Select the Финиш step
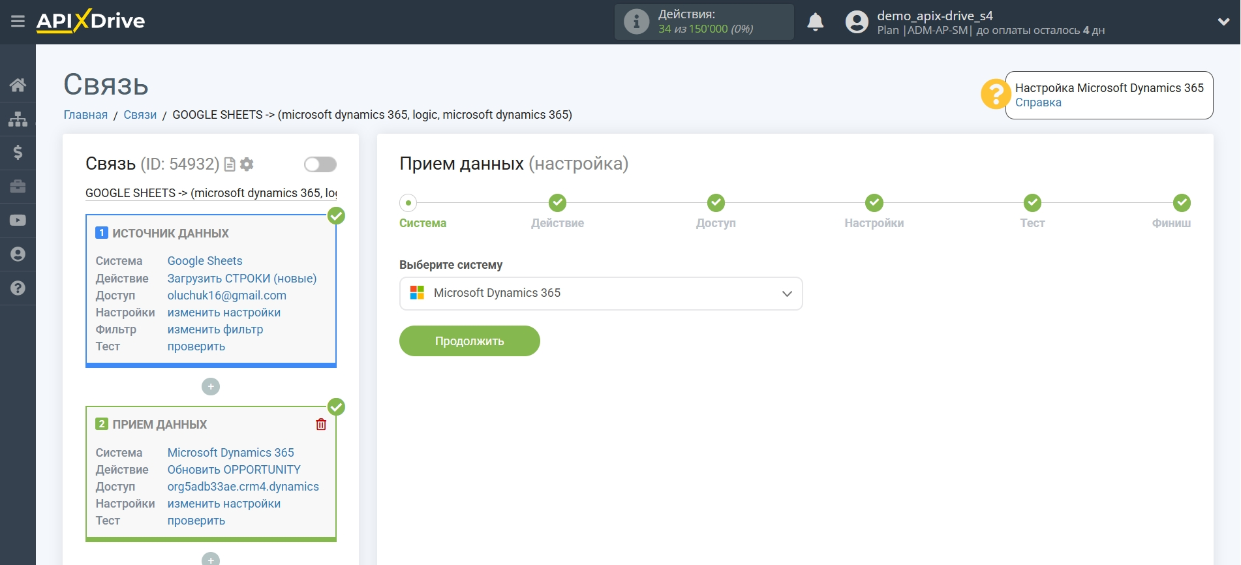 point(1181,203)
